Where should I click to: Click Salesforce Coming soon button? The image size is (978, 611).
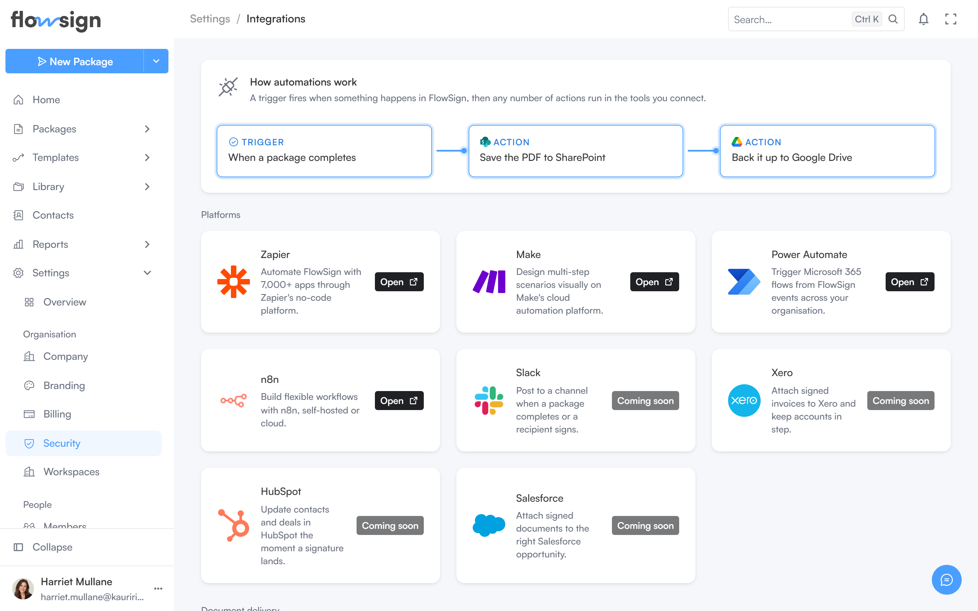coord(646,525)
